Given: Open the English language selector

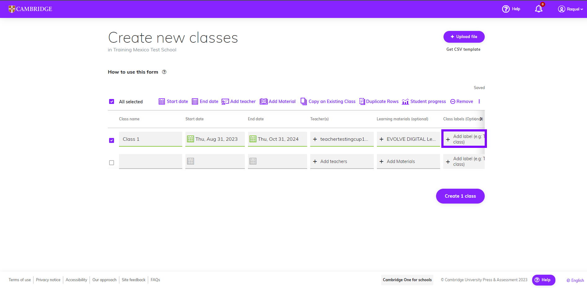Looking at the screenshot, I should pyautogui.click(x=575, y=280).
